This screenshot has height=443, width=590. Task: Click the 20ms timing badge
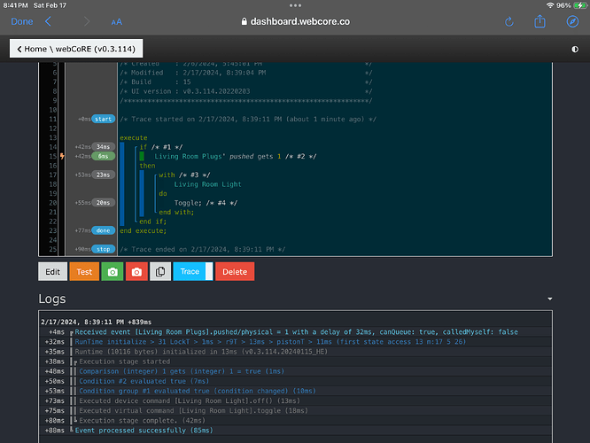coord(103,203)
